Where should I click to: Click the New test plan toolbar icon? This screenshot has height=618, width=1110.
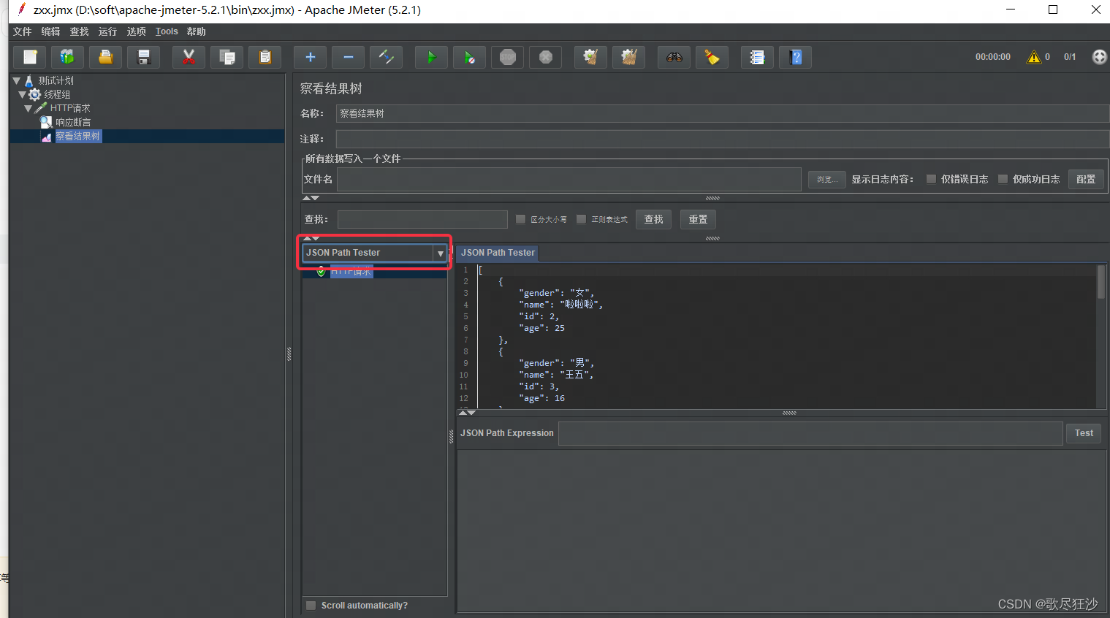tap(30, 57)
